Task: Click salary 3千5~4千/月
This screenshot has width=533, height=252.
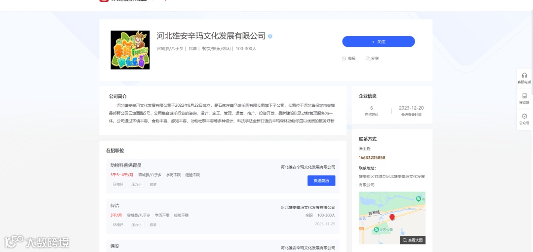Action: [x=122, y=175]
